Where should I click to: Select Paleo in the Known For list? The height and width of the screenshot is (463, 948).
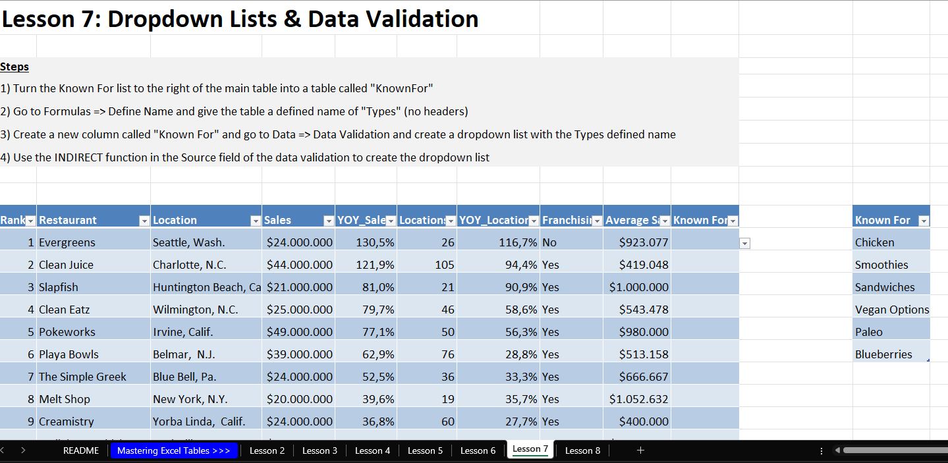[x=891, y=332]
